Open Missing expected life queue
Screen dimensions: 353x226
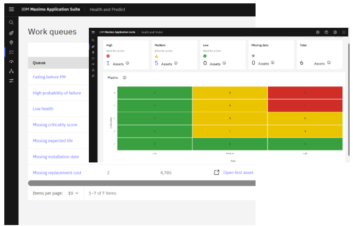(x=53, y=140)
